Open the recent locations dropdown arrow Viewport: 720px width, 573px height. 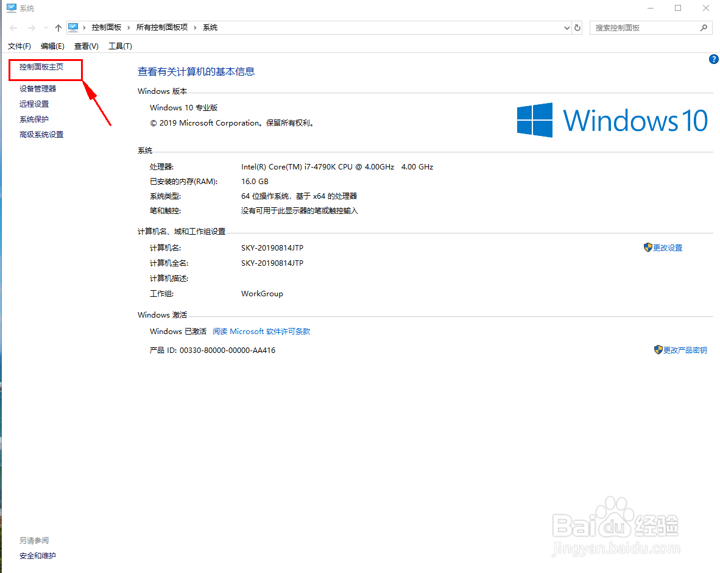46,28
